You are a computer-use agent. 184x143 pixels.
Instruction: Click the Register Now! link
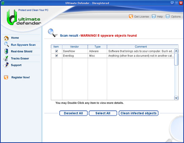[x=21, y=77]
